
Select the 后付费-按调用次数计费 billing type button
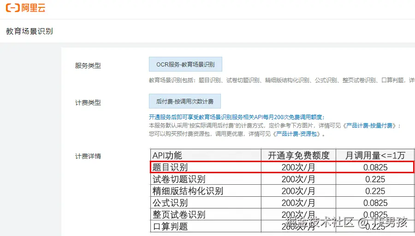(185, 101)
